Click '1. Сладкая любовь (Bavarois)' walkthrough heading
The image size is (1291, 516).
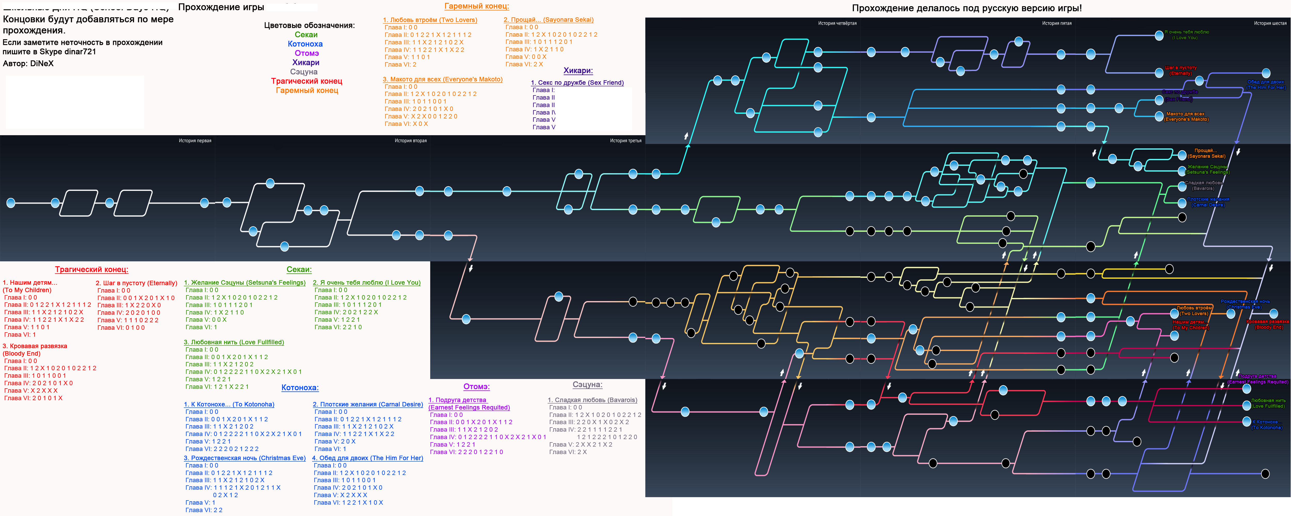(x=592, y=400)
